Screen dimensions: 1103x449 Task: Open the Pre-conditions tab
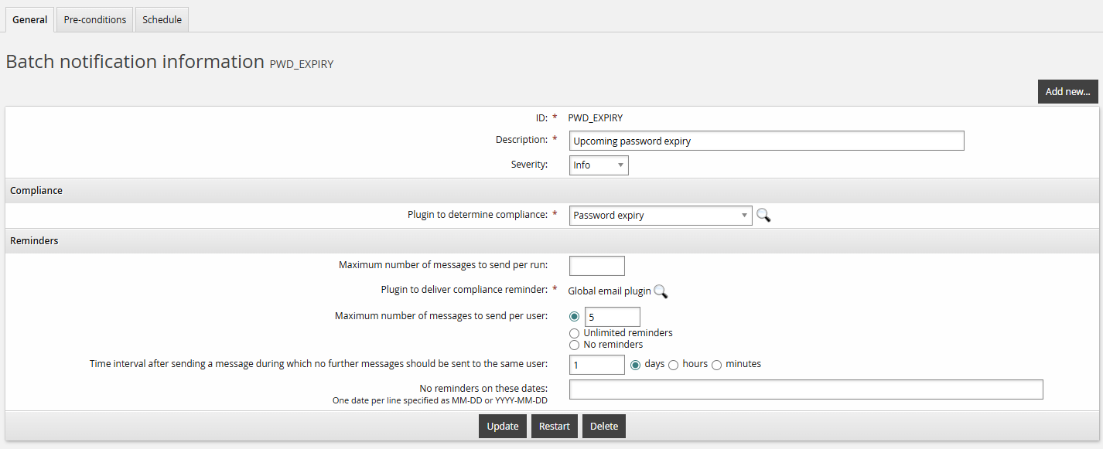pyautogui.click(x=95, y=19)
